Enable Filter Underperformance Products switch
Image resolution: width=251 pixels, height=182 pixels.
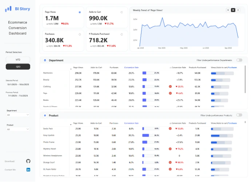point(239,115)
